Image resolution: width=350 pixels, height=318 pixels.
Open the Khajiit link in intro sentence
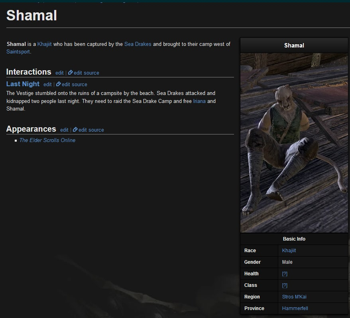(44, 44)
